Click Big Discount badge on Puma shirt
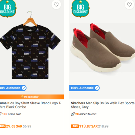The height and width of the screenshot is (135, 135). (8, 9)
